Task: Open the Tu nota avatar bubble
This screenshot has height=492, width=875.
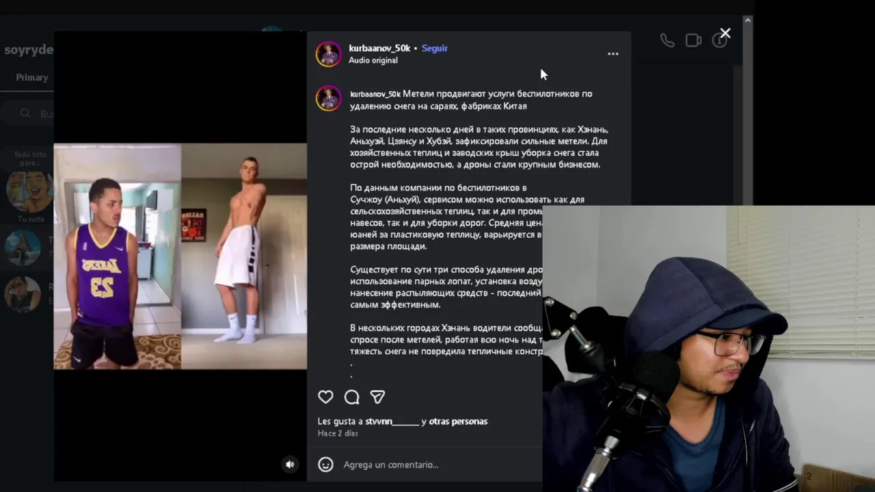Action: point(29,191)
